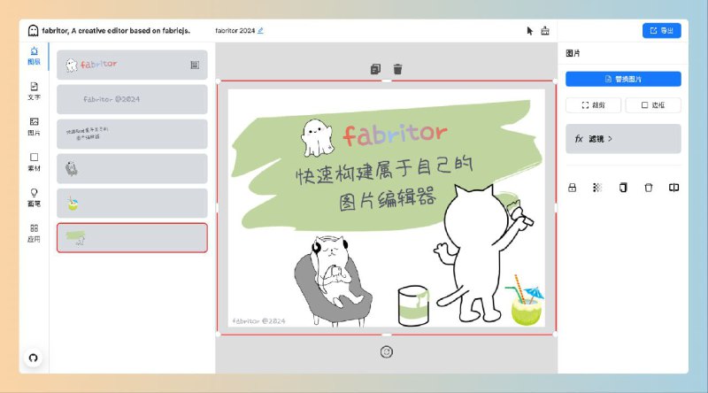Click the flip icon in right panel
This screenshot has width=708, height=393.
pos(673,188)
